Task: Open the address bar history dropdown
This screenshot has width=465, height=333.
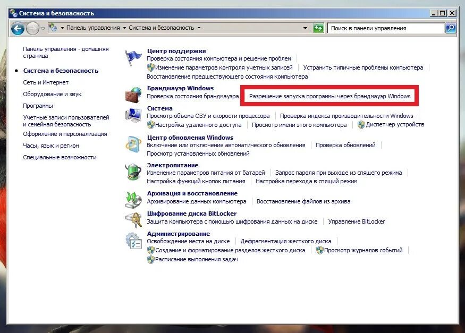Action: pyautogui.click(x=305, y=28)
